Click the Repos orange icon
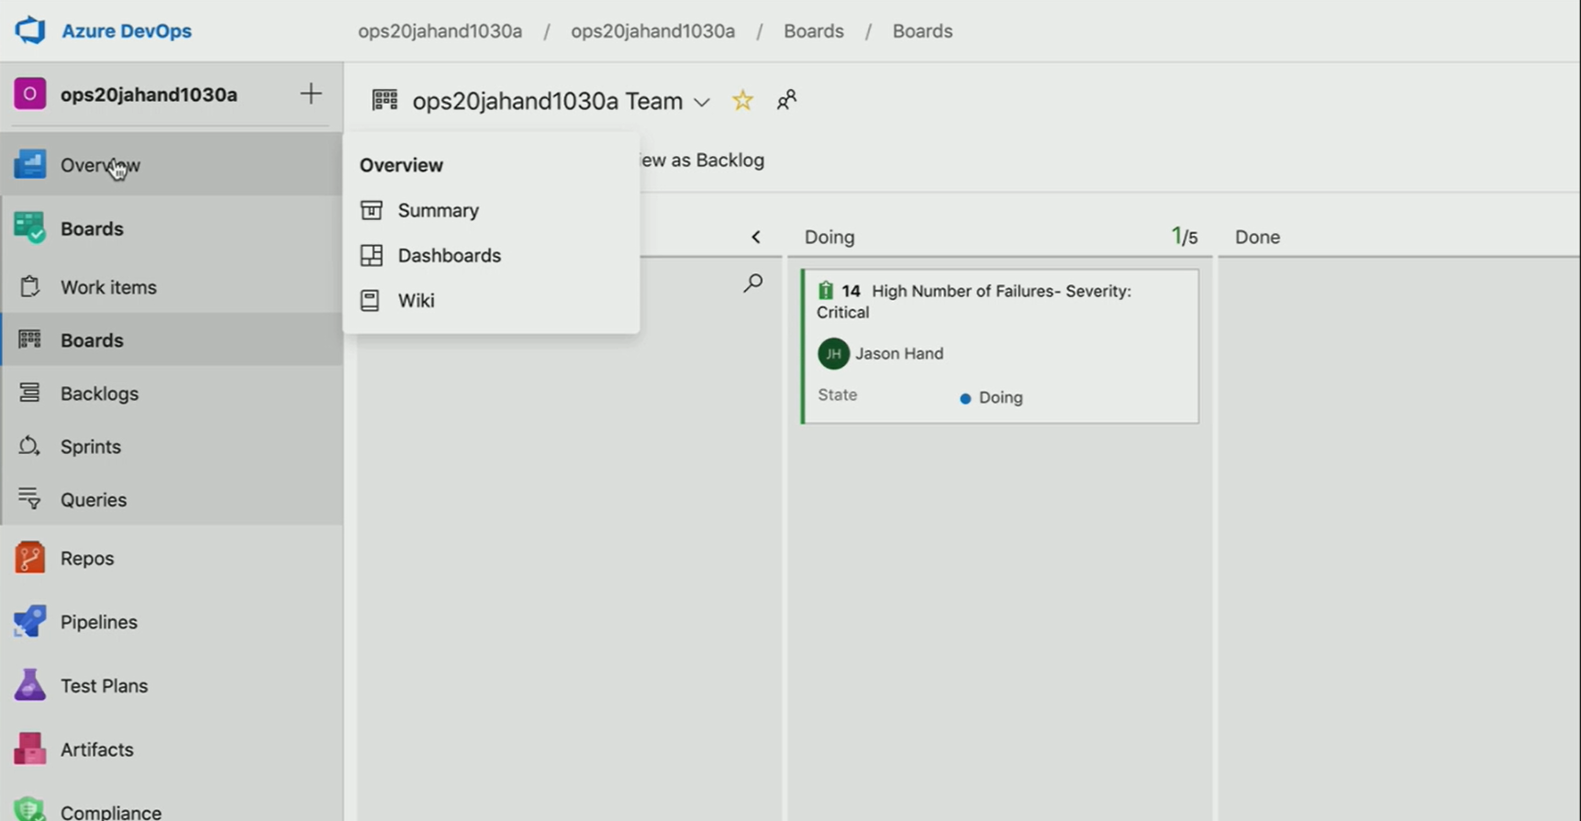 point(29,558)
